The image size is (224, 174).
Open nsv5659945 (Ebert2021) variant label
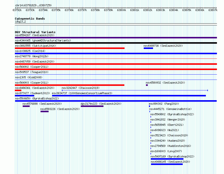click(167, 125)
